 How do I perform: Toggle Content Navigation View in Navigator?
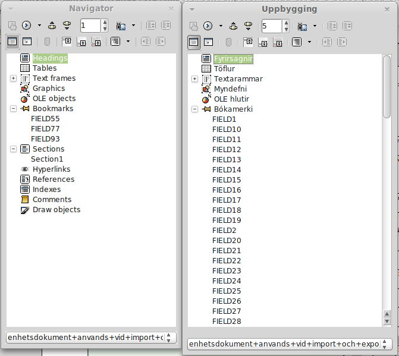tap(27, 42)
